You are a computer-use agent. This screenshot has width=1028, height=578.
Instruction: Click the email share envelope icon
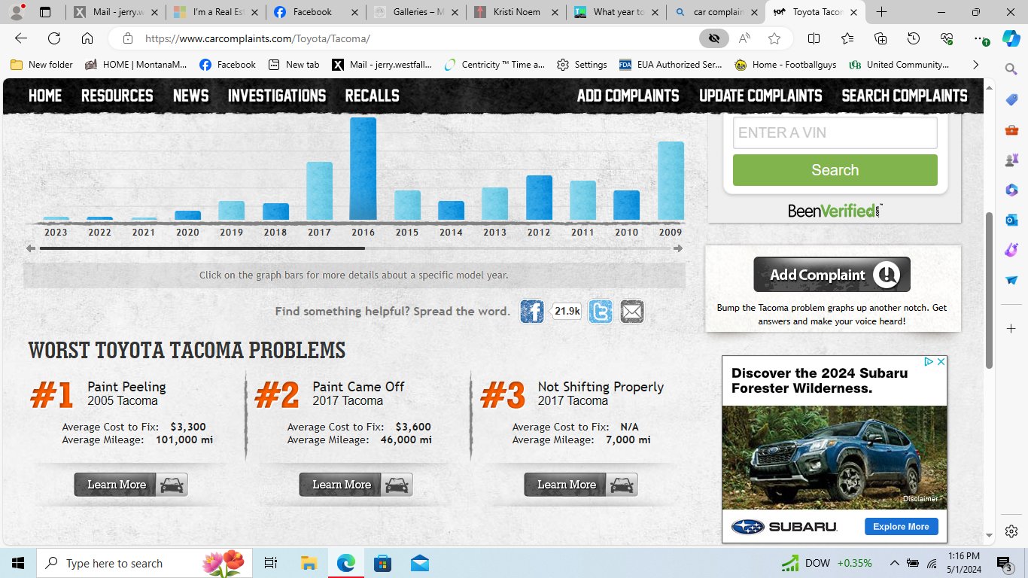click(632, 312)
